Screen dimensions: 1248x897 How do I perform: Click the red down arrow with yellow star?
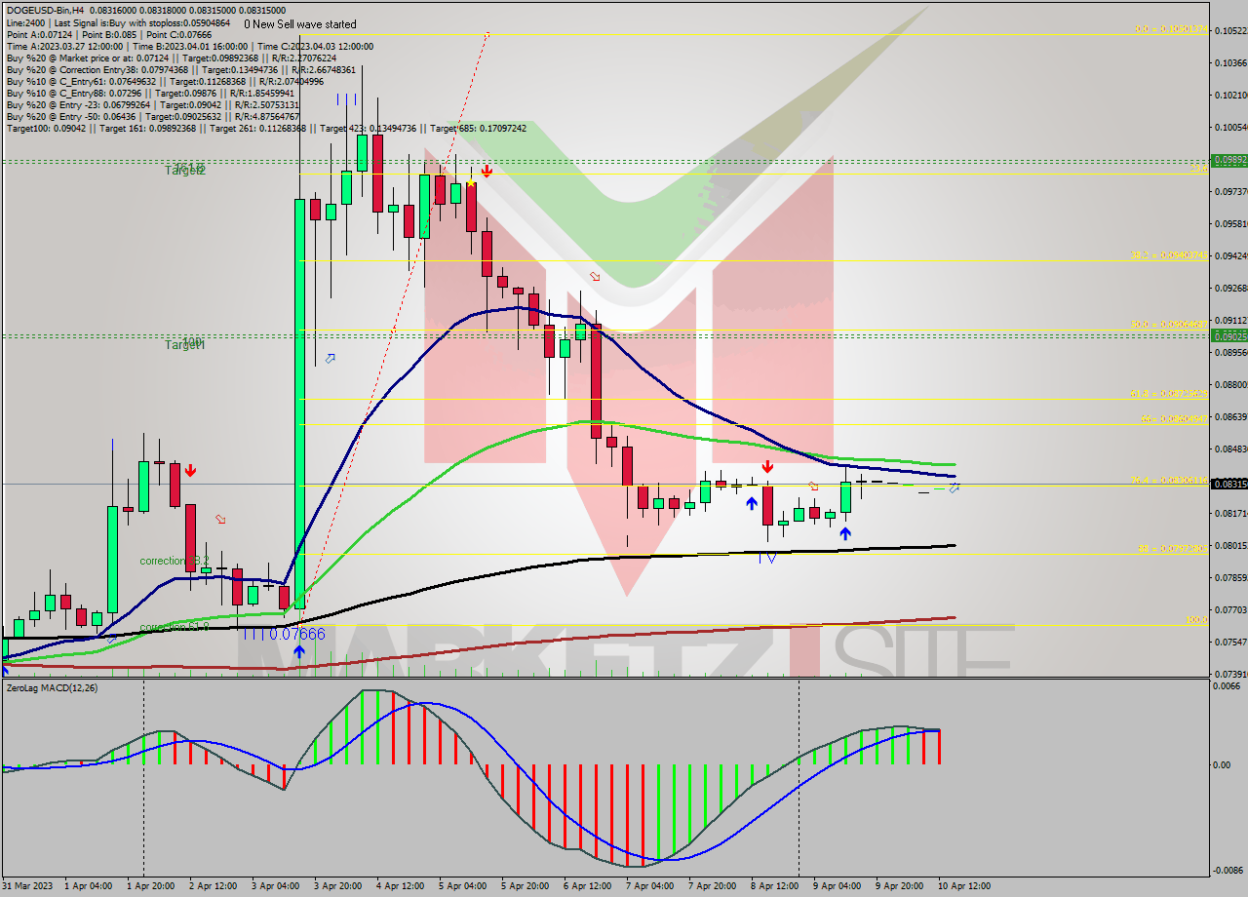point(486,171)
